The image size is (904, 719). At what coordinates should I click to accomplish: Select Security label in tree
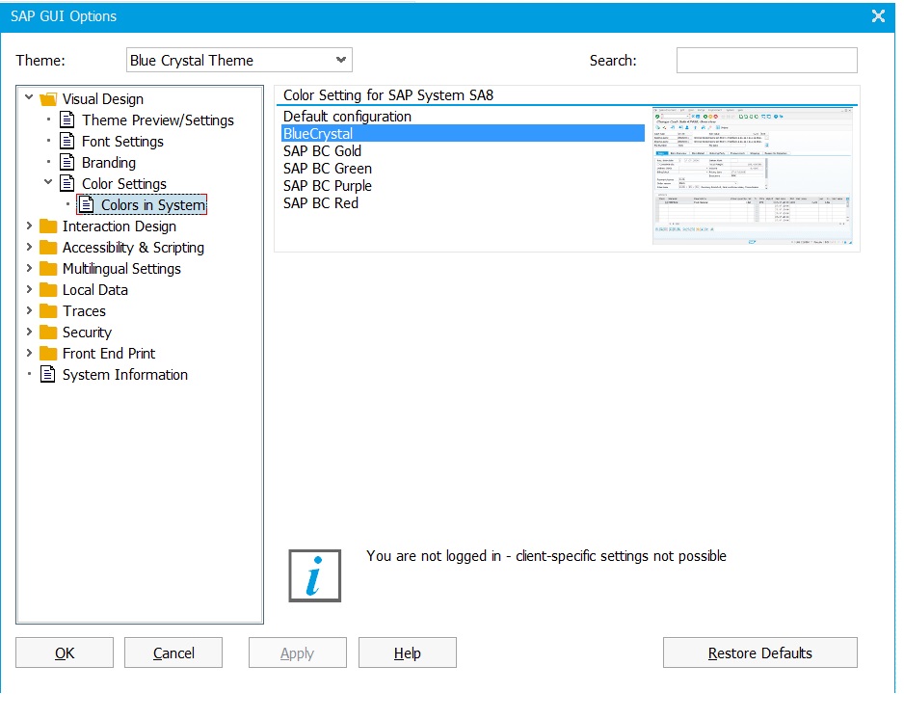[87, 333]
